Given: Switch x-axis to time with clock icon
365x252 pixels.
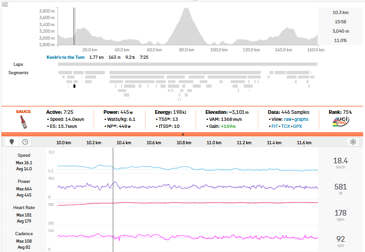Looking at the screenshot, I should (25, 142).
